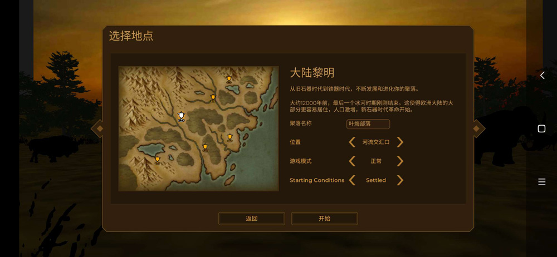Open the Android recent apps menu icon
The height and width of the screenshot is (257, 557).
click(542, 182)
